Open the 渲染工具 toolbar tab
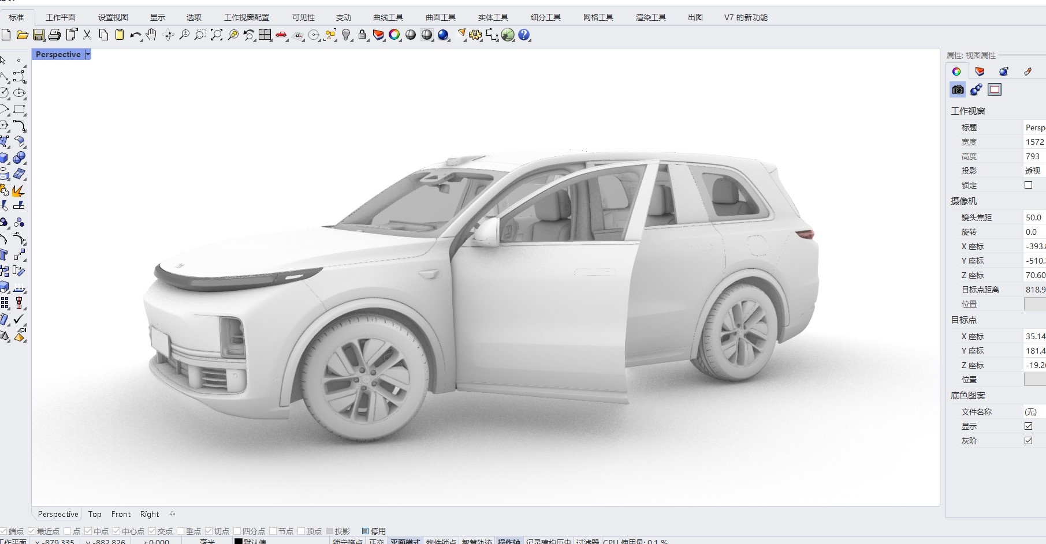 click(651, 17)
